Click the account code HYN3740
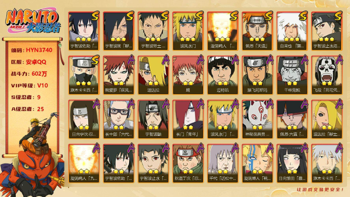 coord(39,50)
